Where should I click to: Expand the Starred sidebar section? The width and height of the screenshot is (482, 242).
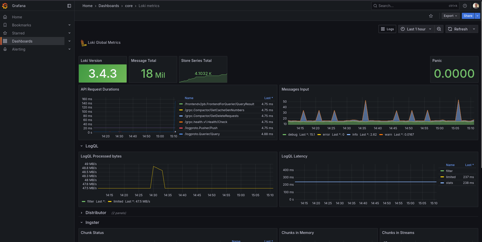[69, 33]
